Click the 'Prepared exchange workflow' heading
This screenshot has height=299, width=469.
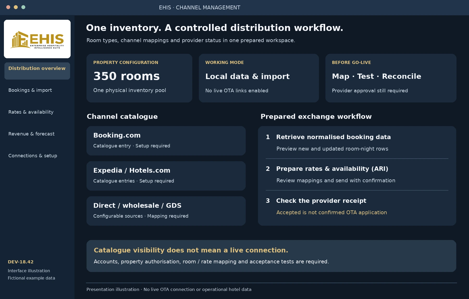click(316, 116)
